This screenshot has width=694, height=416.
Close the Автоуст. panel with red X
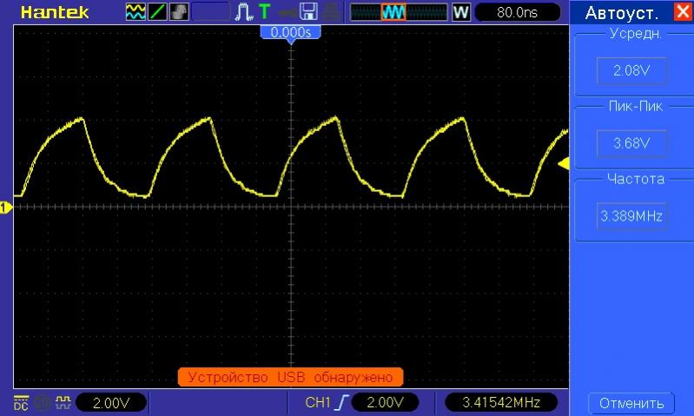(682, 12)
